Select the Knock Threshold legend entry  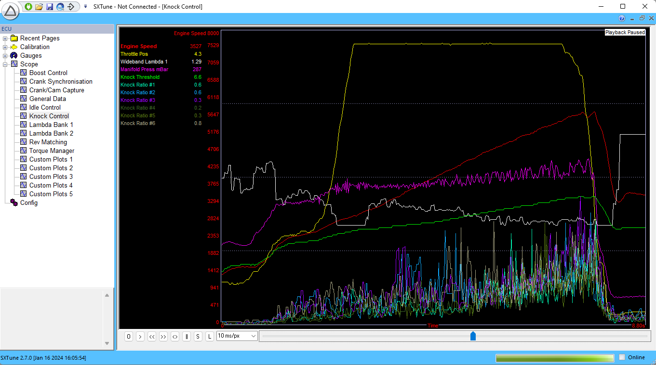(140, 77)
